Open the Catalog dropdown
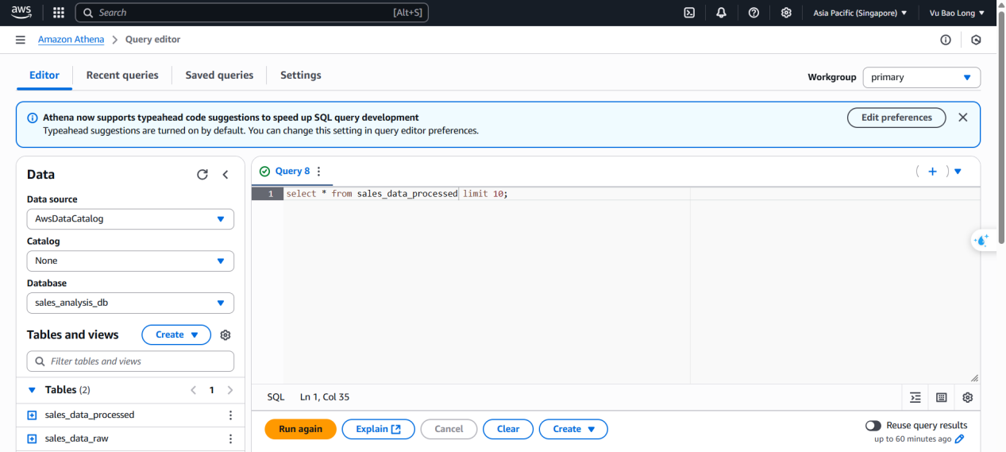The width and height of the screenshot is (1006, 452). (x=130, y=261)
